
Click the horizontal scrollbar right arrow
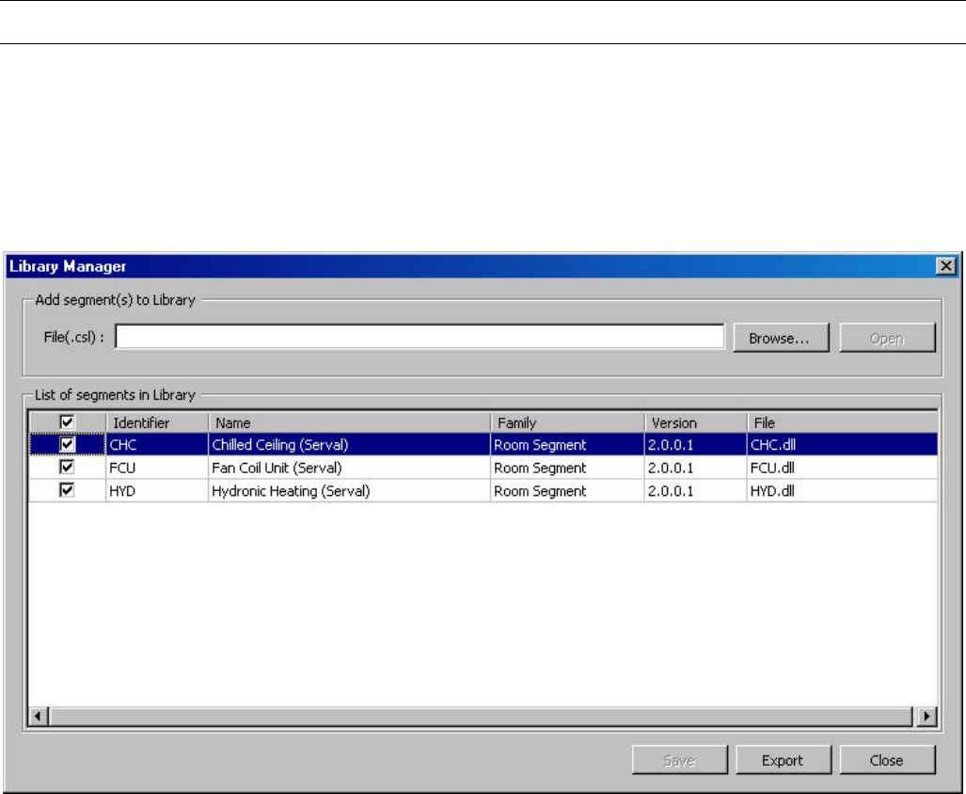point(927,717)
